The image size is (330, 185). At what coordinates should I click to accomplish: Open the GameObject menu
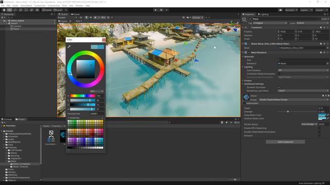click(26, 6)
